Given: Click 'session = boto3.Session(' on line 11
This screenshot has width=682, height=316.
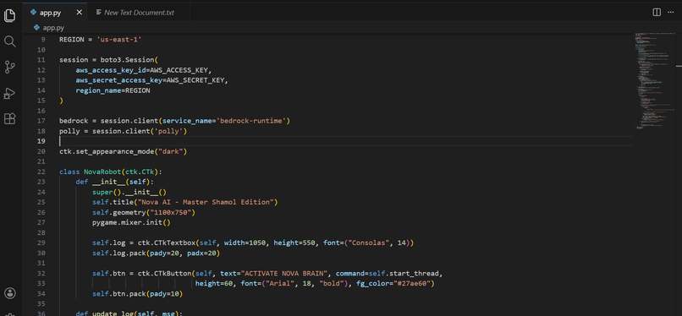Looking at the screenshot, I should (x=109, y=60).
